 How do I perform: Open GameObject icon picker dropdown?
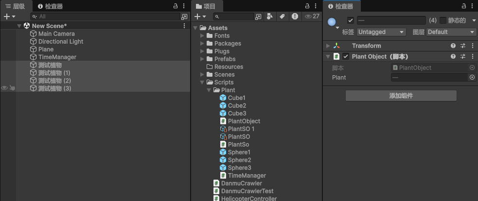333,23
